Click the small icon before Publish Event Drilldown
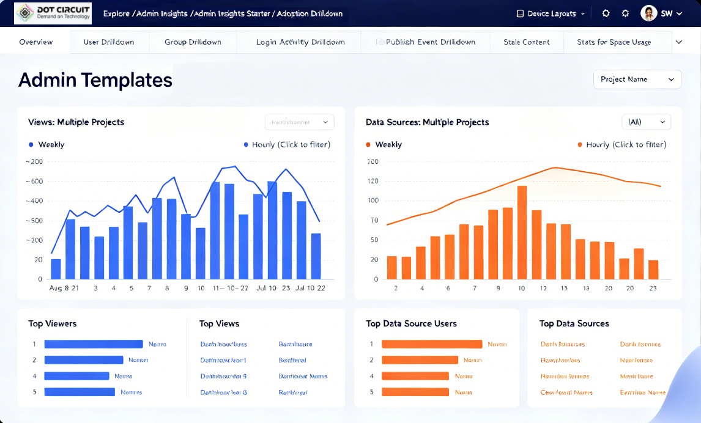This screenshot has width=701, height=423. 380,42
